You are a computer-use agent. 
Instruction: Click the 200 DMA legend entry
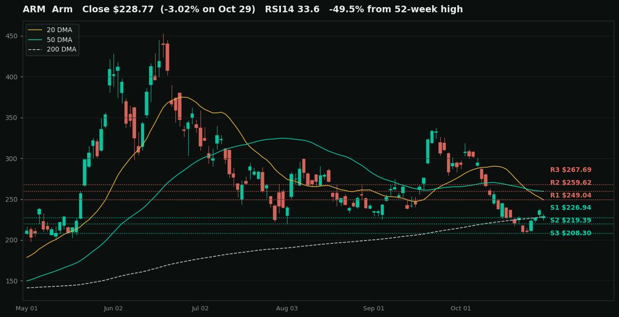point(52,49)
